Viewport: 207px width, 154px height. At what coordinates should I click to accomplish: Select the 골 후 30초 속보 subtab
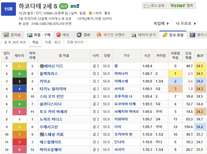point(15,42)
